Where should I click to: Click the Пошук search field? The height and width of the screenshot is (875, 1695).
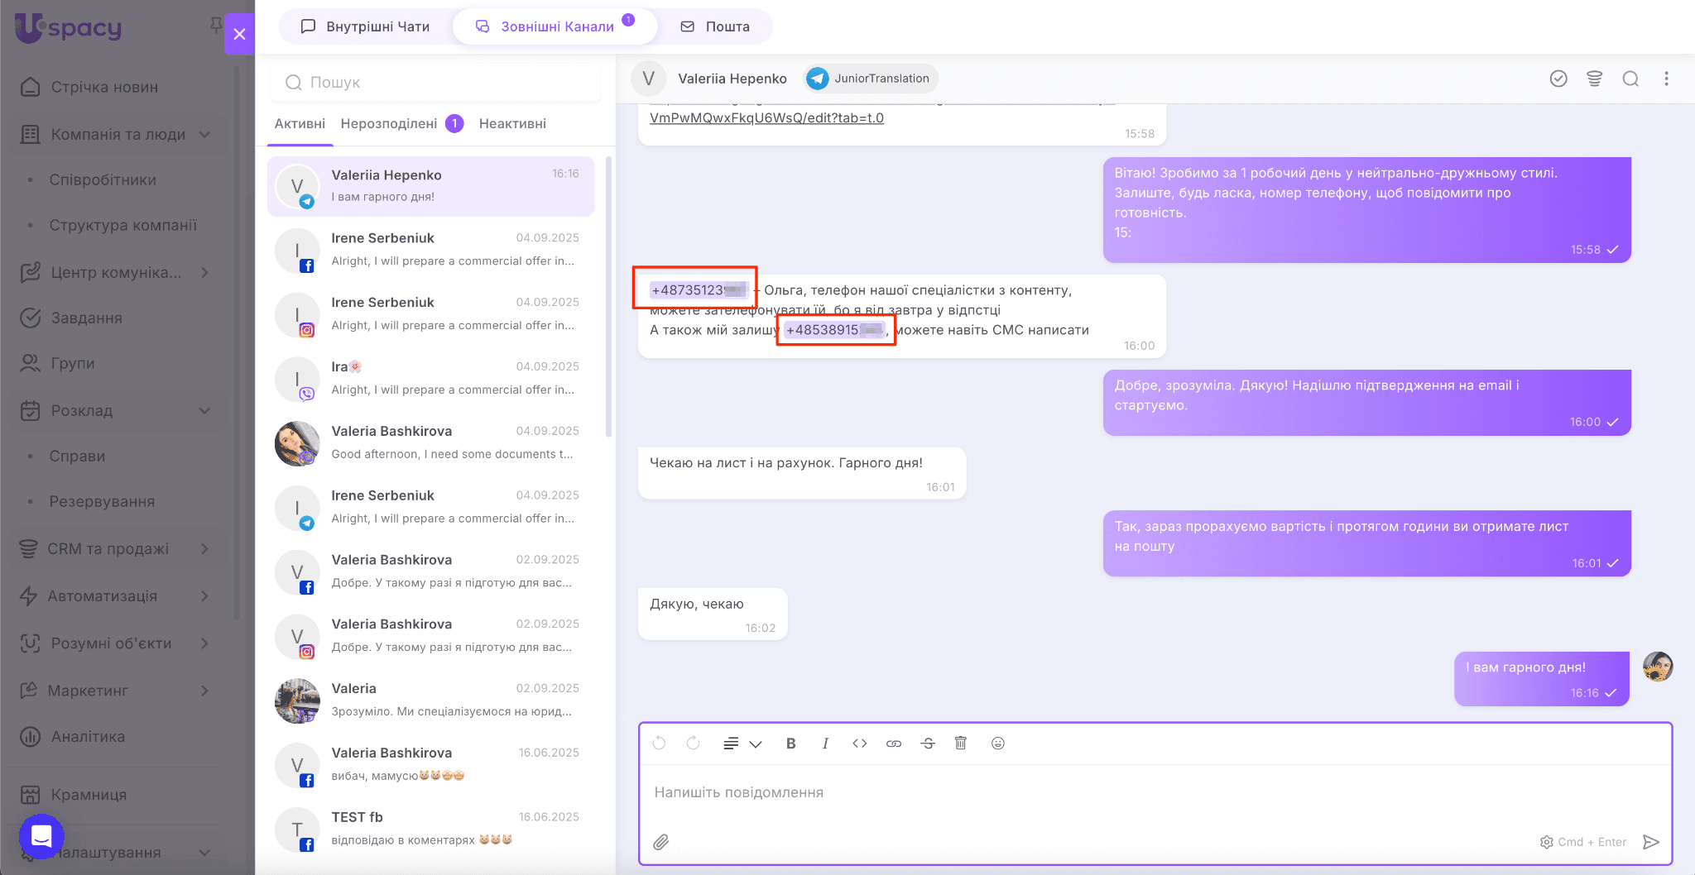coord(435,82)
